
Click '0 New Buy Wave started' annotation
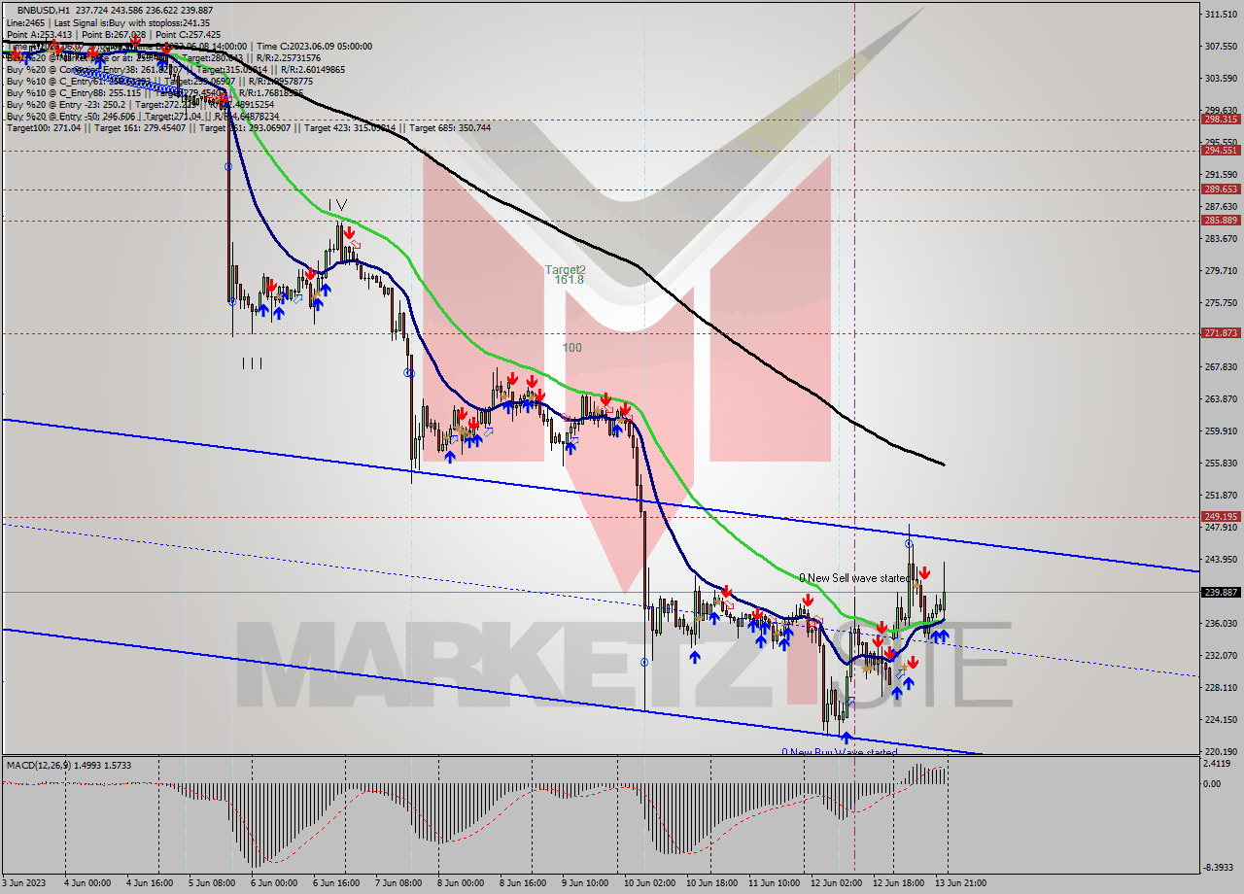[840, 752]
